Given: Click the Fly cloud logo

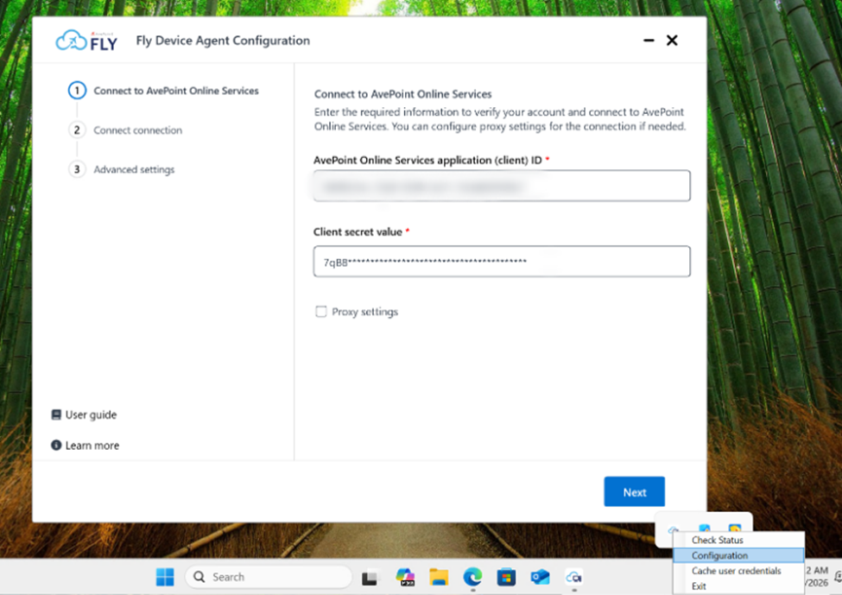Looking at the screenshot, I should pyautogui.click(x=85, y=41).
